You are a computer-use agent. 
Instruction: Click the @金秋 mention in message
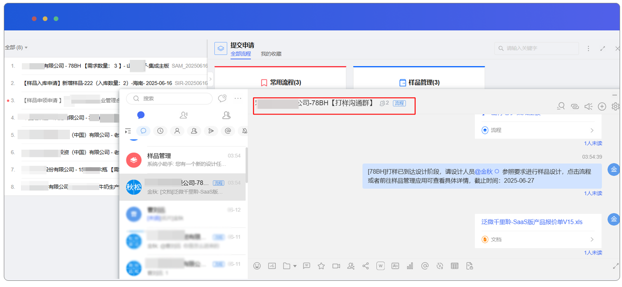(484, 171)
